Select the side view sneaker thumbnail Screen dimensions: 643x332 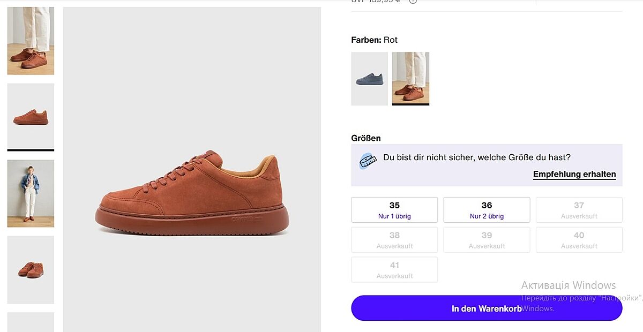(31, 116)
